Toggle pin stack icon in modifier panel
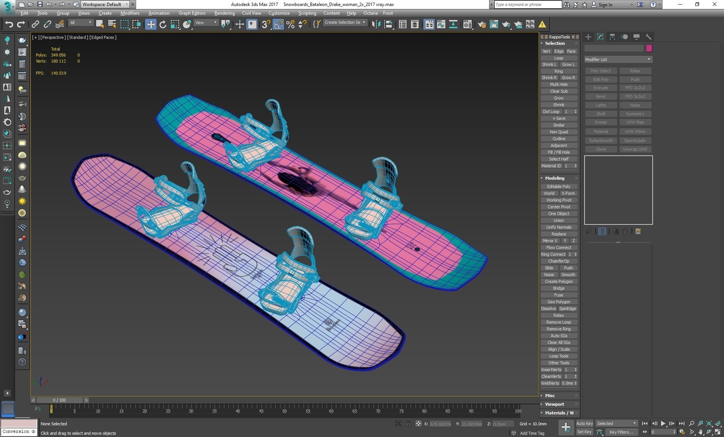 tap(589, 231)
